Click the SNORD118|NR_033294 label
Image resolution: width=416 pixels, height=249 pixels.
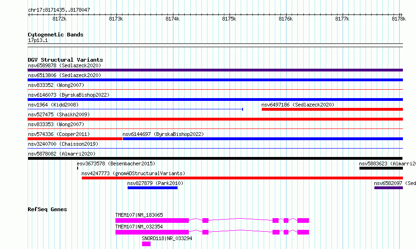(167, 238)
